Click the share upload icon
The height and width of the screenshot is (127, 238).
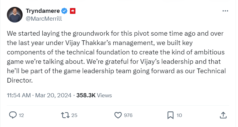[223, 115]
